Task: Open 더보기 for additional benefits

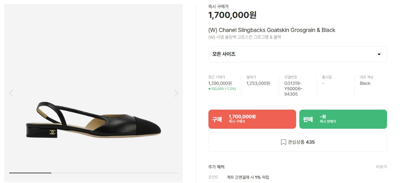Action: (381, 167)
